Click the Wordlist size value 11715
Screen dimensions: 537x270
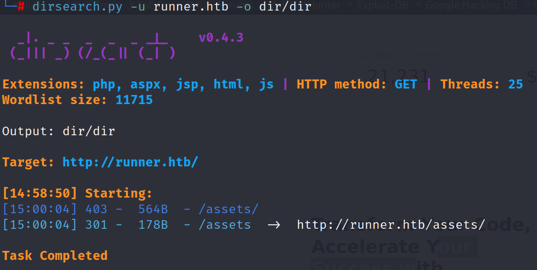[x=134, y=100]
